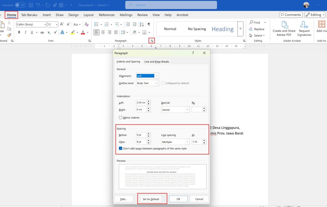This screenshot has width=327, height=207.
Task: Open the Mailings ribbon tab
Action: (126, 15)
